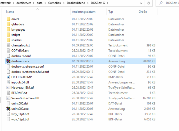Sort by Änderungsdatum column header
The width and height of the screenshot is (179, 131).
tap(84, 12)
